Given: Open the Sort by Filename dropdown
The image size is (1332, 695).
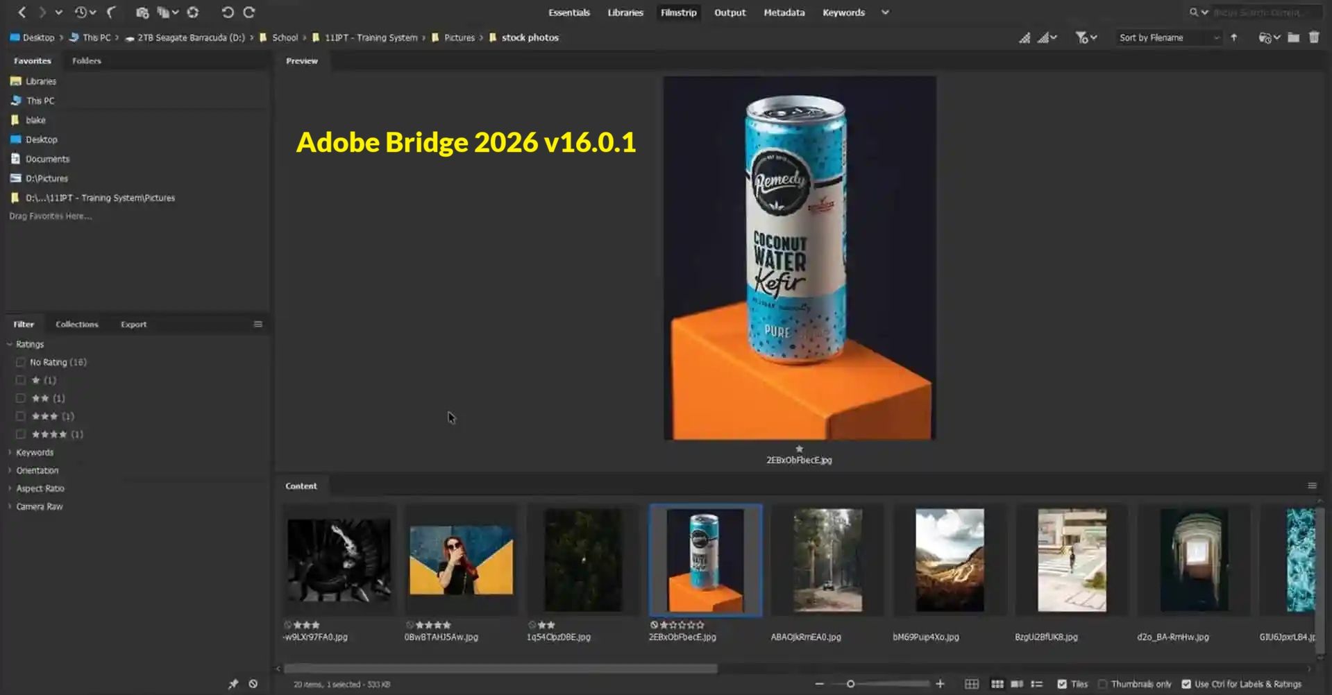Looking at the screenshot, I should (x=1169, y=37).
